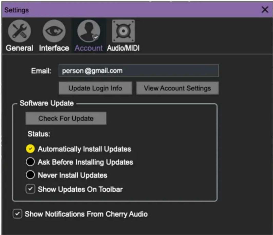
Task: Switch to the Audio/MIDI tab label
Action: pos(123,48)
